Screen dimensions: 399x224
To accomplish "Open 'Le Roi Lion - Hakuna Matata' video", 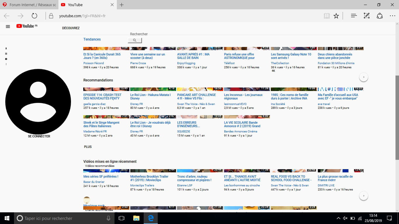I will click(x=150, y=97).
